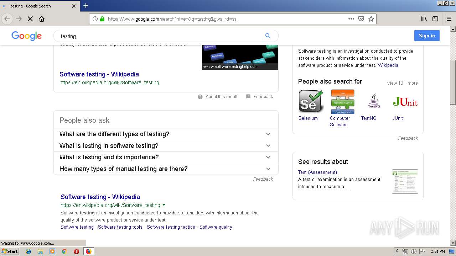The width and height of the screenshot is (456, 256).
Task: Open the Computer Software text link
Action: click(340, 122)
